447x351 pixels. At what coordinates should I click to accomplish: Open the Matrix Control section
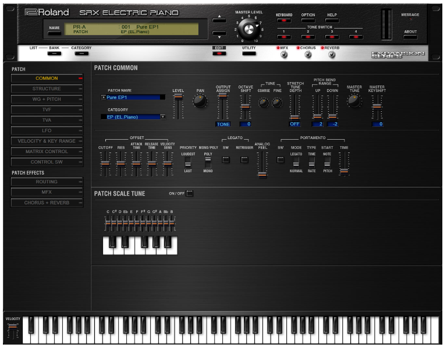point(47,151)
